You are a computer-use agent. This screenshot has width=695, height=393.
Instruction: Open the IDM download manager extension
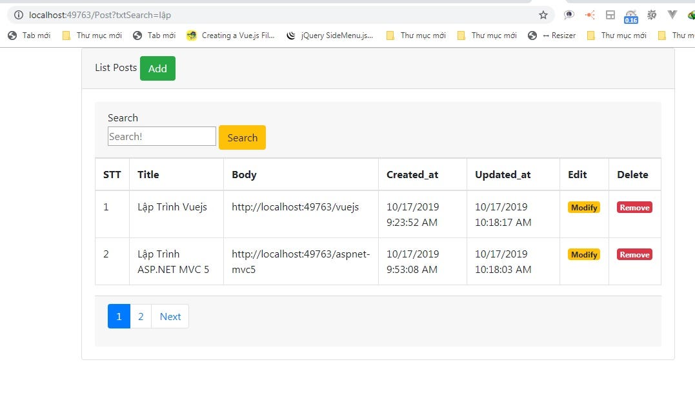pos(691,15)
